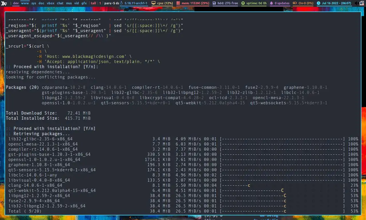Click the uptime arrow icon
The height and width of the screenshot is (220, 366).
pos(243,3)
